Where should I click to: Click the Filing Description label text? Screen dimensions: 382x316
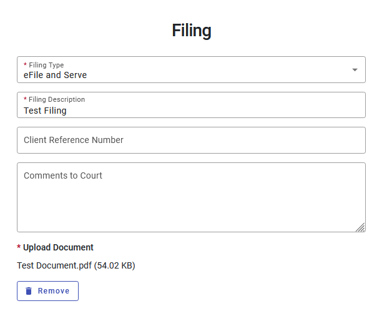tap(57, 99)
